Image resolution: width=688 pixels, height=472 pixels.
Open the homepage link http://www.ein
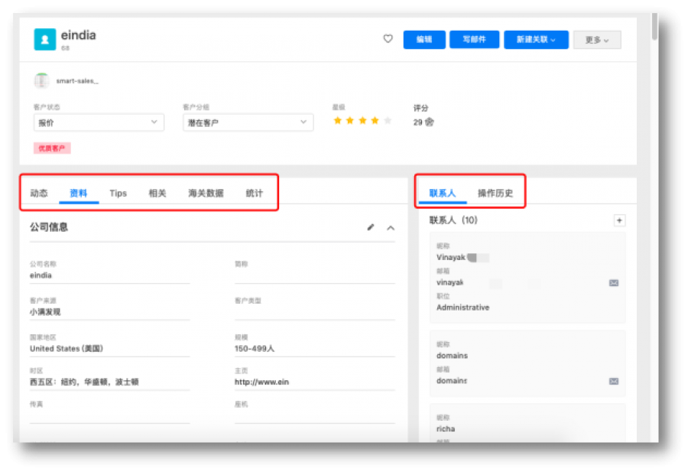pos(261,382)
